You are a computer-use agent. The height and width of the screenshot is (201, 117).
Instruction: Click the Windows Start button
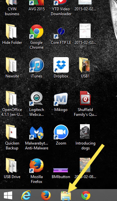point(8,196)
